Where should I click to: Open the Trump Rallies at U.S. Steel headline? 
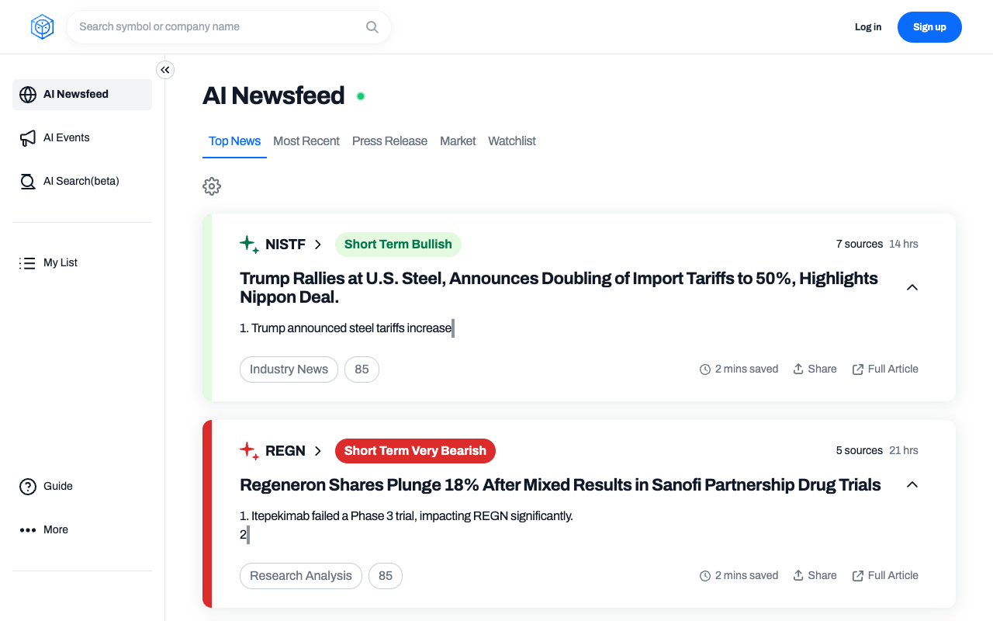(559, 288)
